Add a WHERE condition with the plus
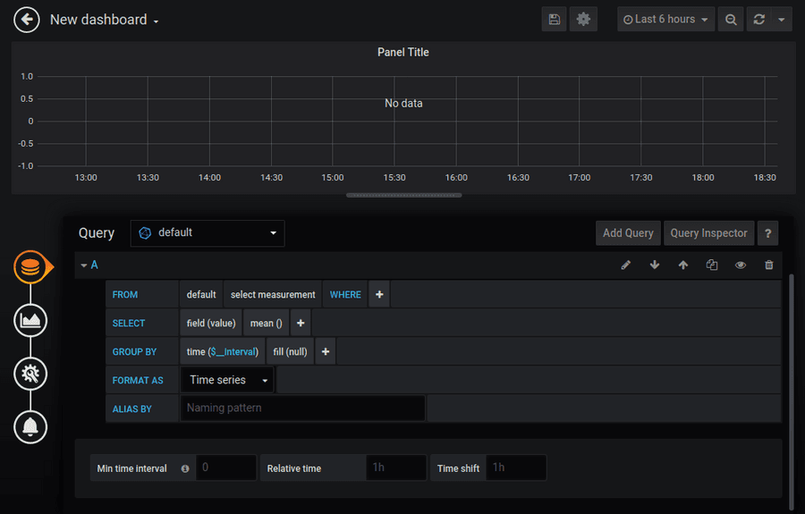This screenshot has width=805, height=514. click(x=379, y=294)
